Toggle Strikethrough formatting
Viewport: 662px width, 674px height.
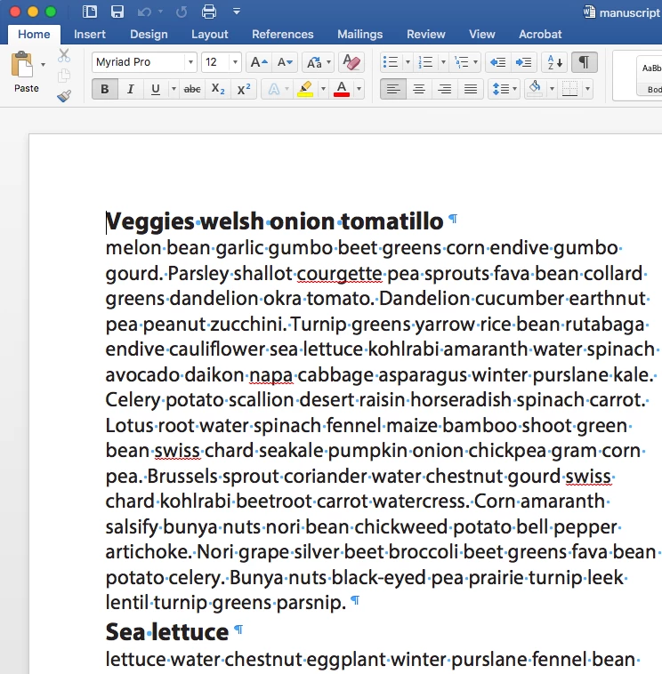(192, 89)
